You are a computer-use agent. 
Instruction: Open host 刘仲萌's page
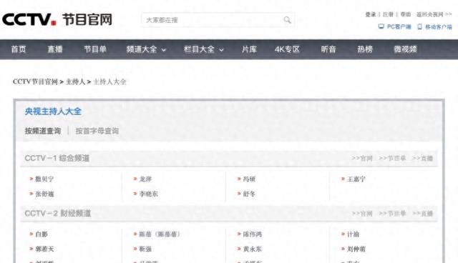356,249
